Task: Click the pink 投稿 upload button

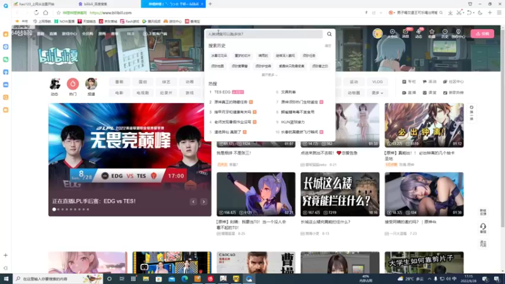Action: pyautogui.click(x=482, y=33)
